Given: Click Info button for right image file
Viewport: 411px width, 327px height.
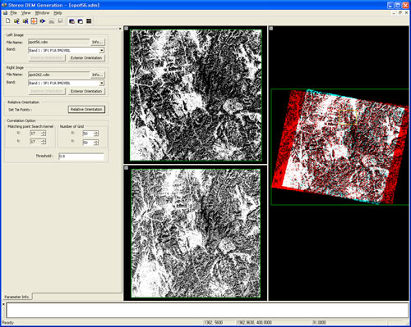Looking at the screenshot, I should [x=97, y=75].
